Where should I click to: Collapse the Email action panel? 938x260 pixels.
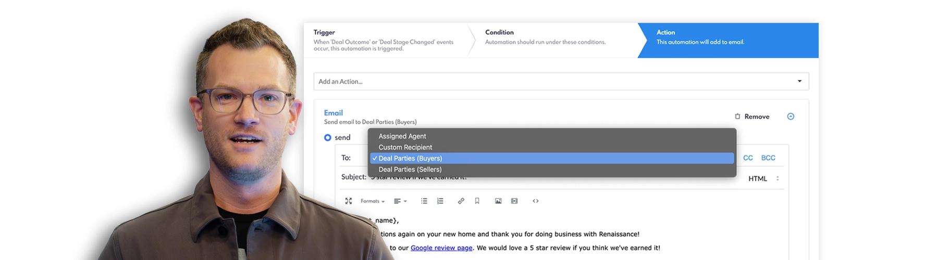click(791, 116)
